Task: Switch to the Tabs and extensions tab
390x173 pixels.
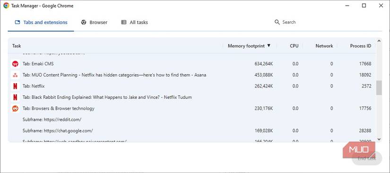Action: pos(41,22)
